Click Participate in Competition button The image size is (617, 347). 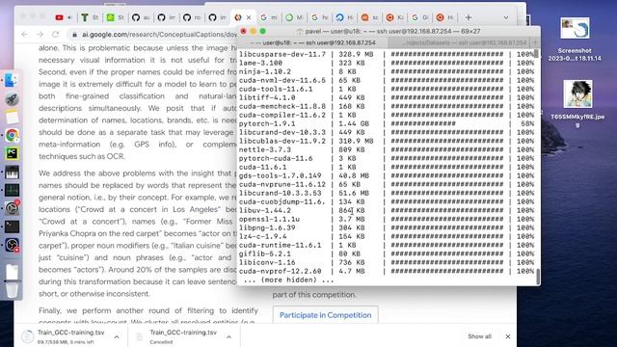click(x=326, y=315)
